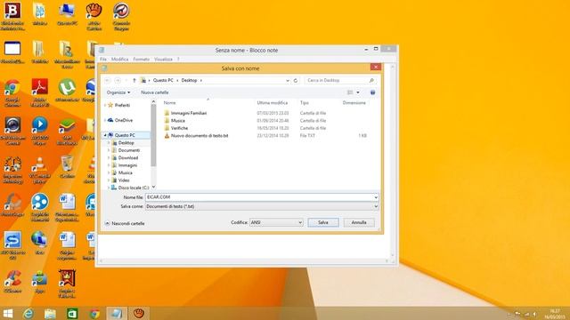
Task: Open the view options dropdown arrow
Action: pos(358,92)
